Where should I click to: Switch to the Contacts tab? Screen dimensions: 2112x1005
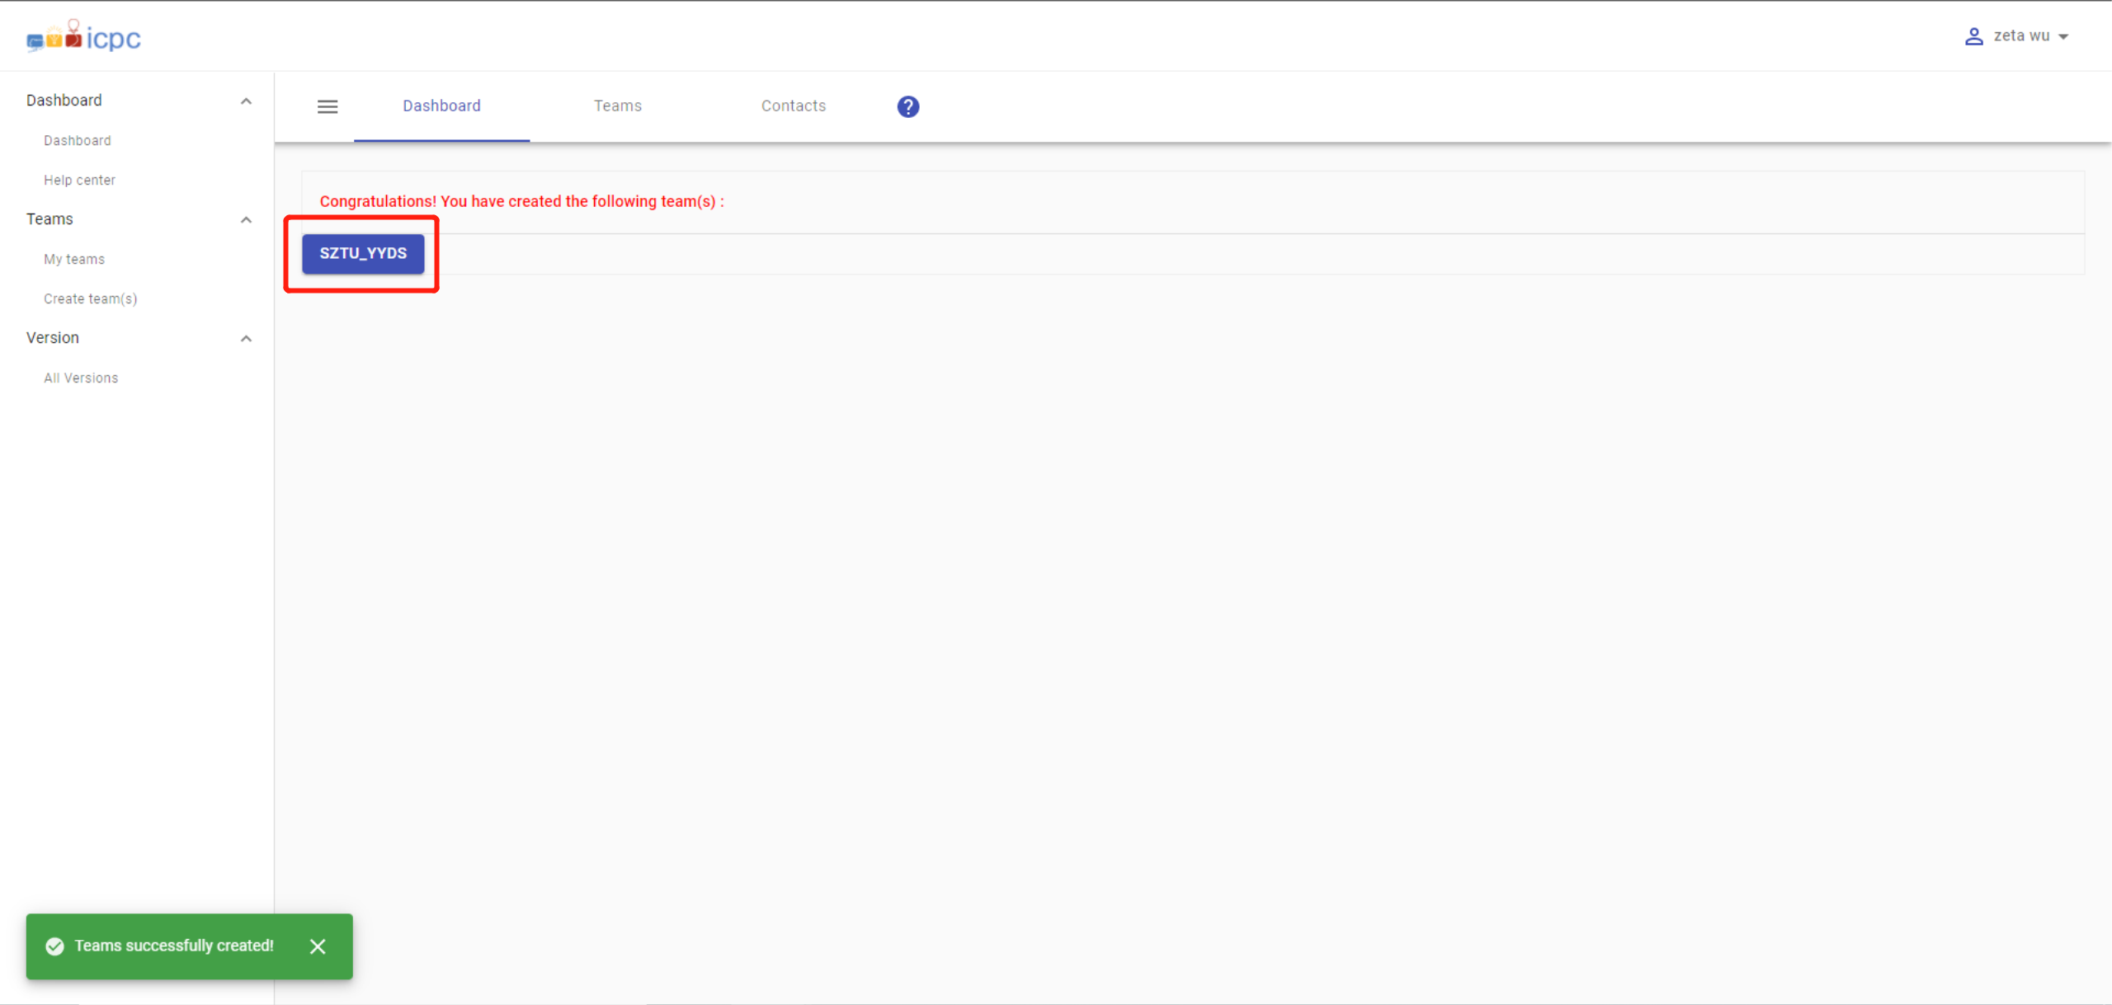(x=793, y=106)
